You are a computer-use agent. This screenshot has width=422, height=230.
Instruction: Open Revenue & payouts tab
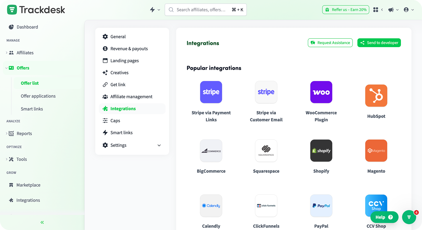tap(132, 49)
